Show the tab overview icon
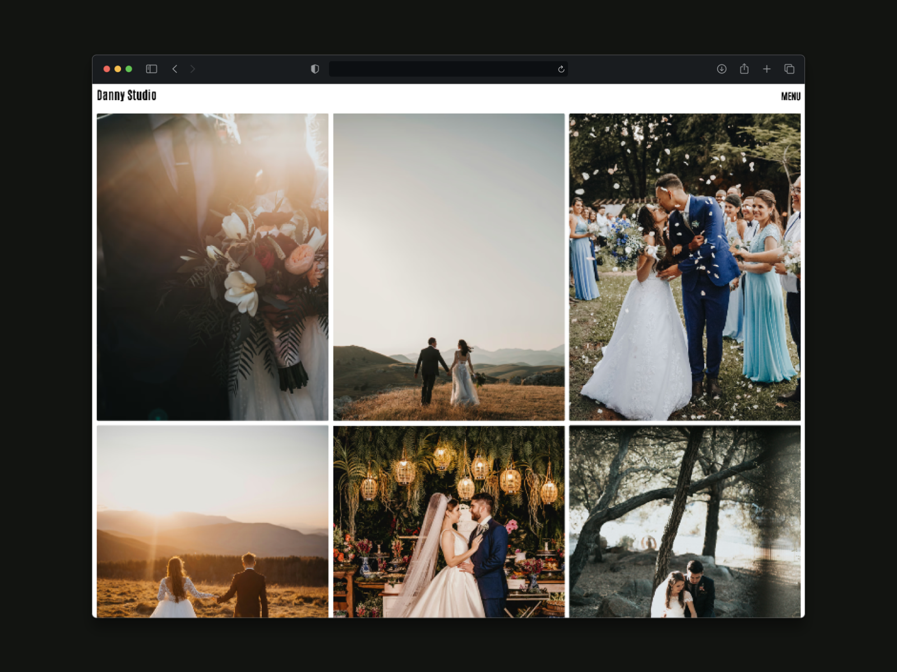The width and height of the screenshot is (897, 672). 789,69
